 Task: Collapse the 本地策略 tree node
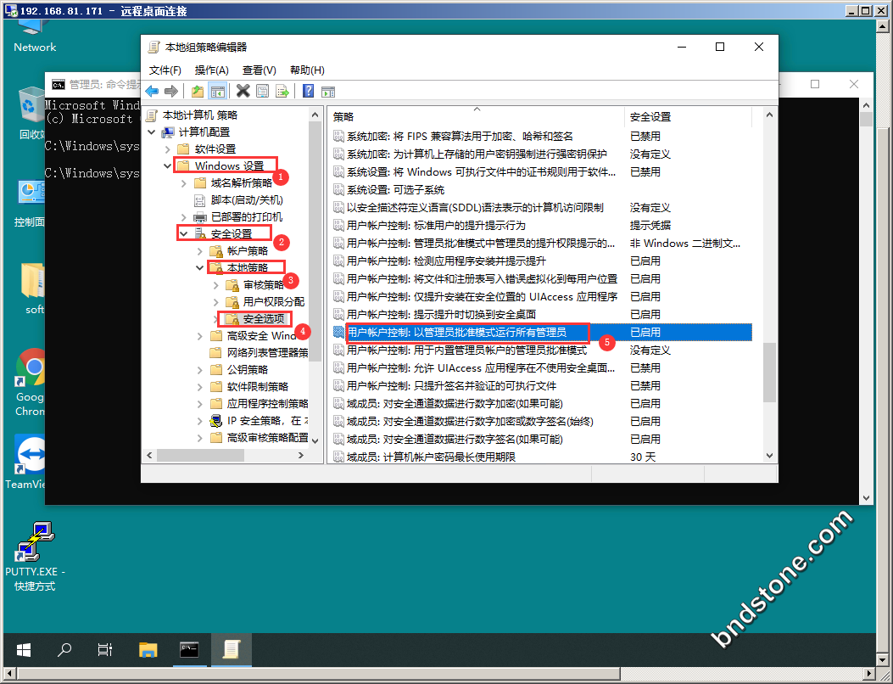[199, 268]
